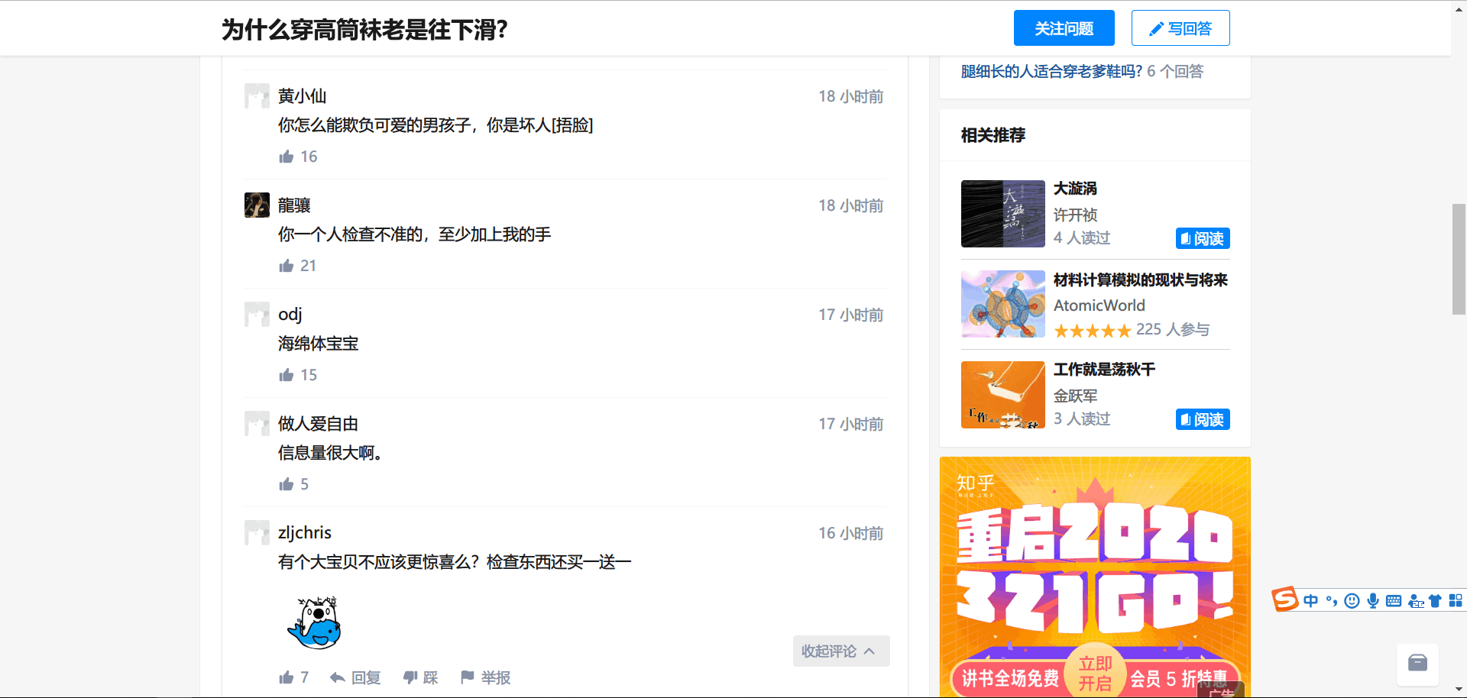Viewport: 1467px width, 698px height.
Task: Report zljchris's comment with 举报 flag
Action: pos(486,677)
